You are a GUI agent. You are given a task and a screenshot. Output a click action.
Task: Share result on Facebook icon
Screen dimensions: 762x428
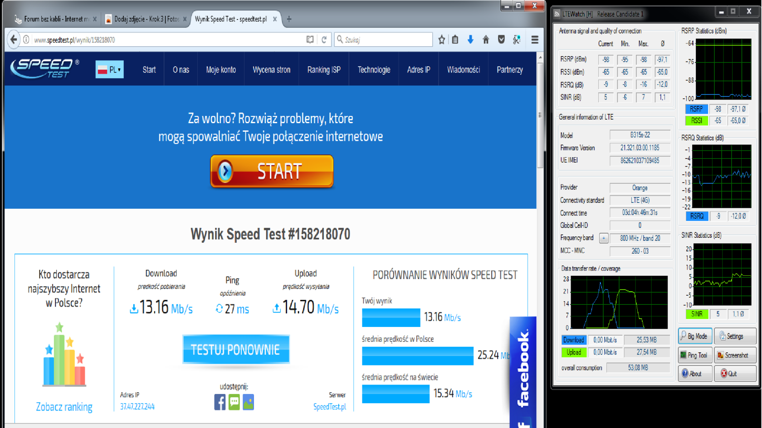point(220,402)
